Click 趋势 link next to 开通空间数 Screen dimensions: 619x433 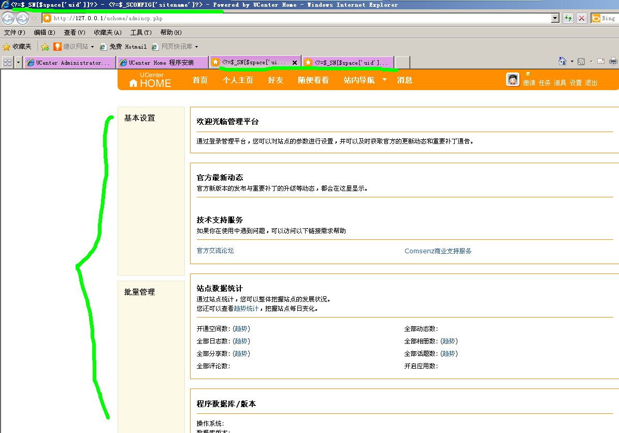pos(241,329)
